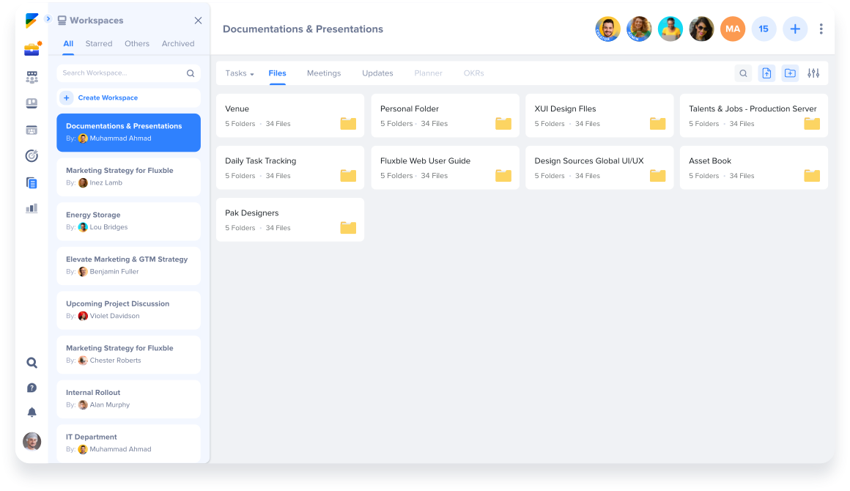The width and height of the screenshot is (850, 491).
Task: Add member with plus button in header
Action: (795, 29)
